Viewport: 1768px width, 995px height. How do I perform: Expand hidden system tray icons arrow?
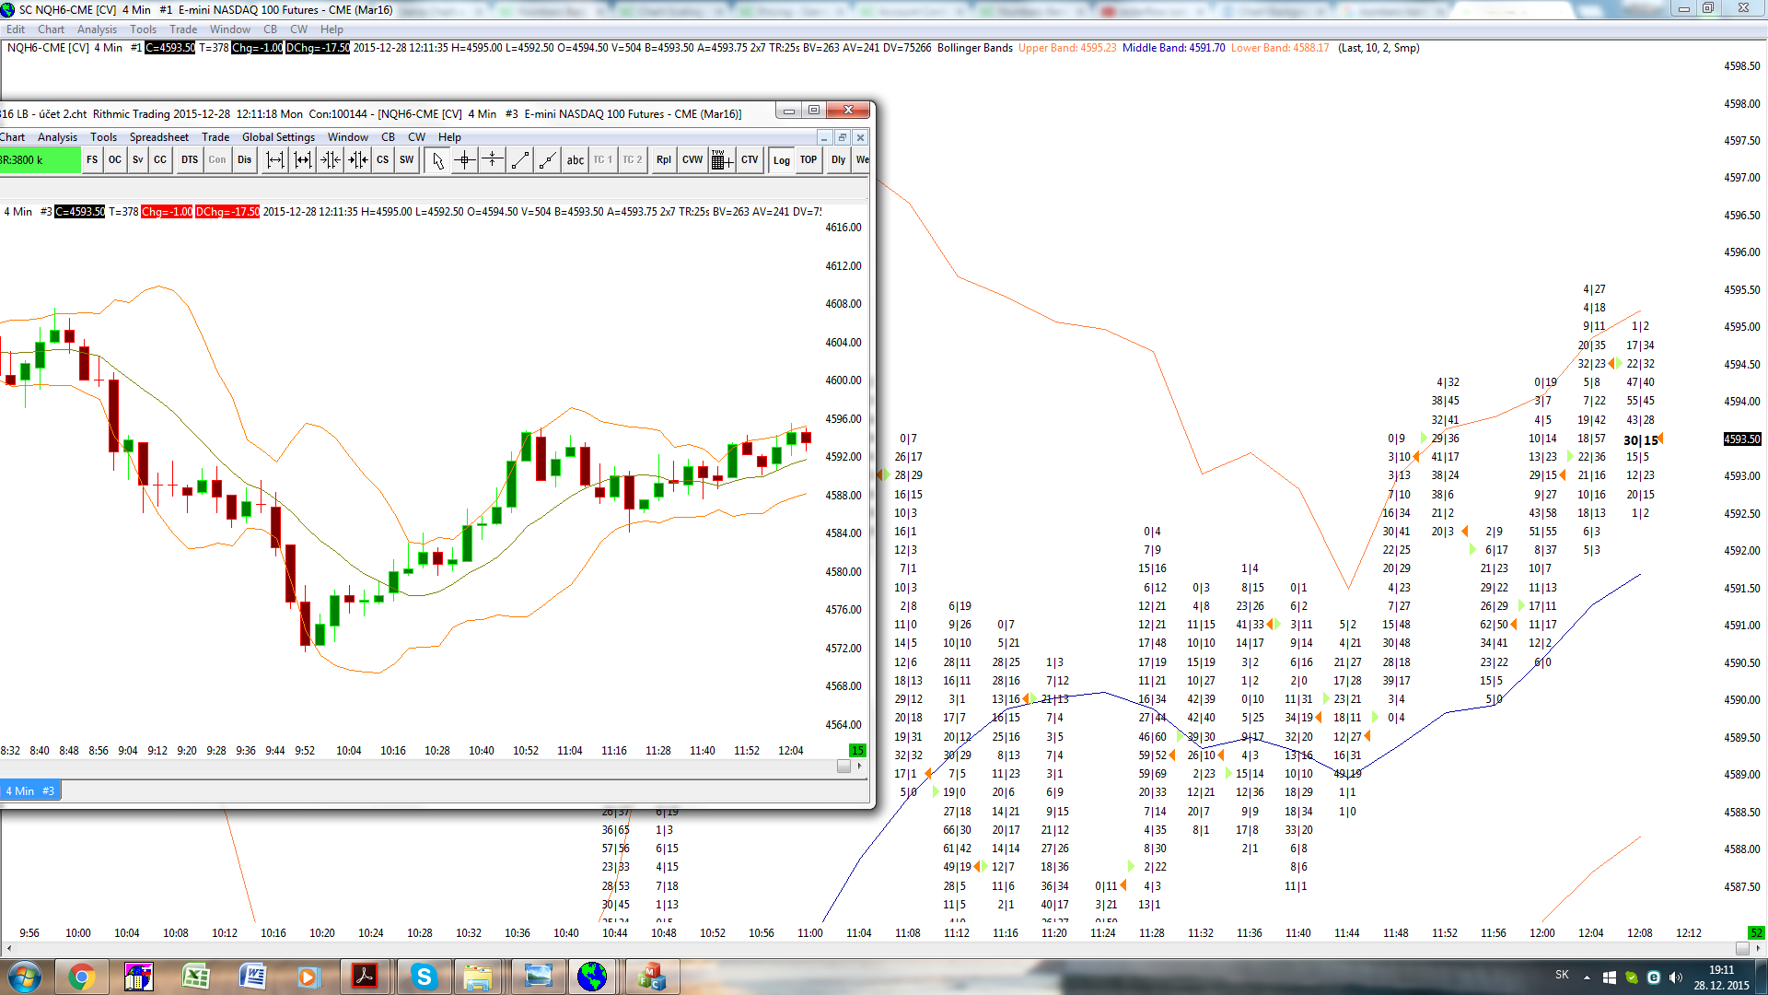(x=1587, y=977)
